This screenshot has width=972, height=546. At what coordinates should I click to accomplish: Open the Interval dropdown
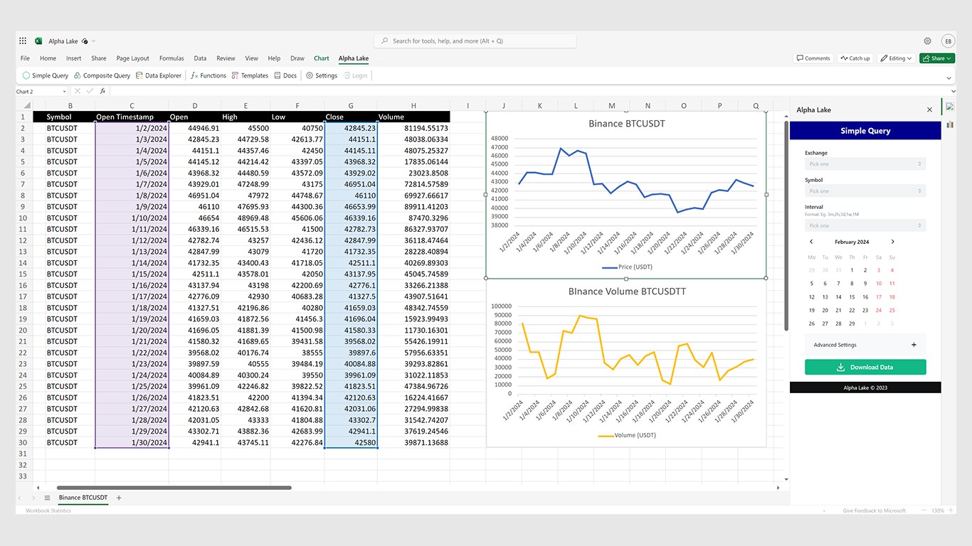pyautogui.click(x=865, y=226)
